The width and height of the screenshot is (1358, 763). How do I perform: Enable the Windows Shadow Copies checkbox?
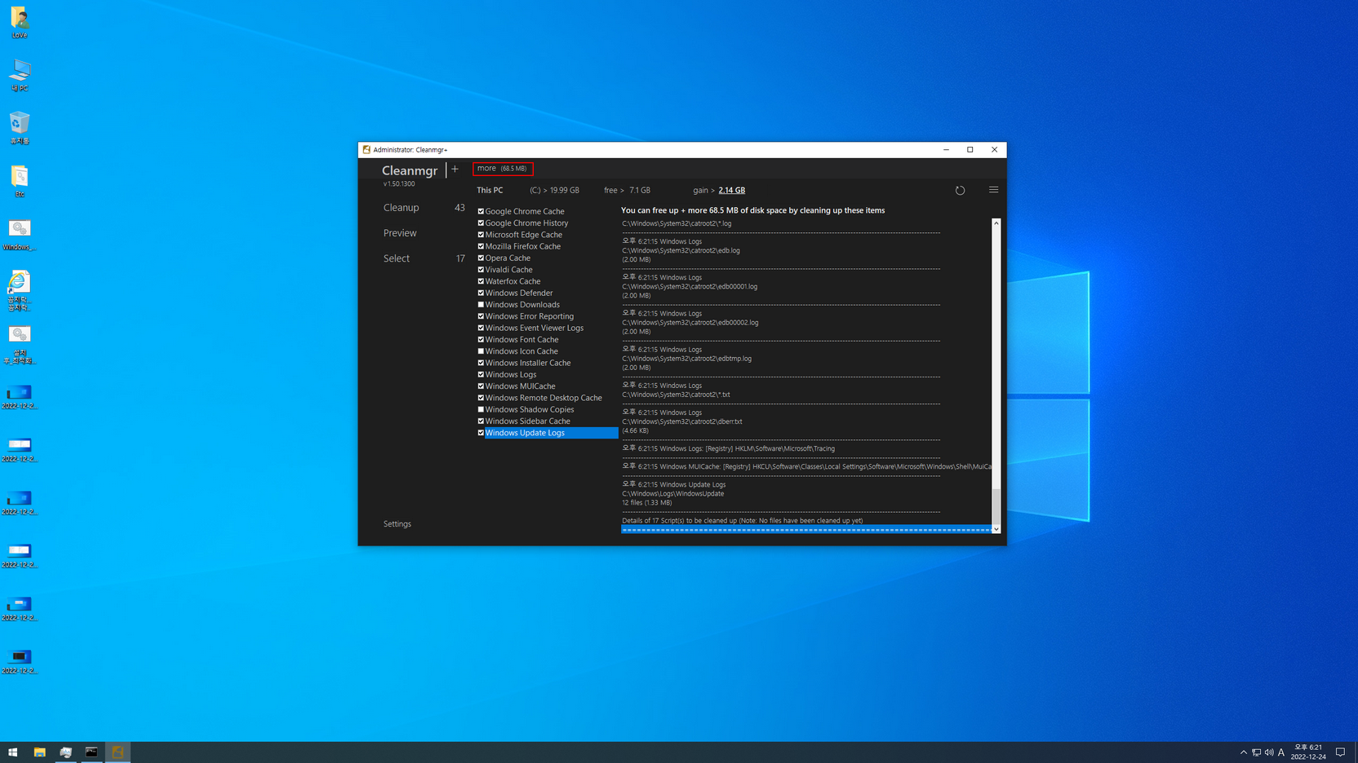(481, 409)
